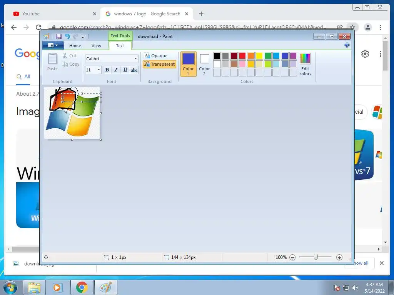Pick the purple color swatch

tap(293, 55)
